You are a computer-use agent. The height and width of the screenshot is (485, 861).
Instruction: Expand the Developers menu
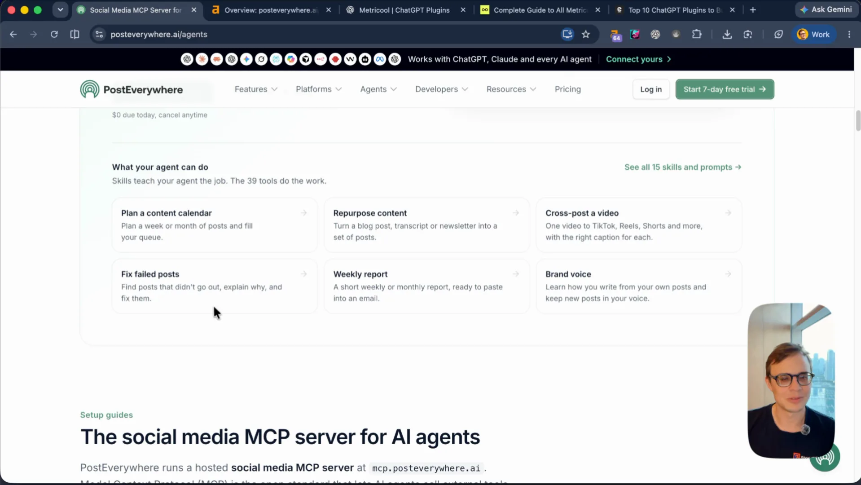[x=442, y=89]
